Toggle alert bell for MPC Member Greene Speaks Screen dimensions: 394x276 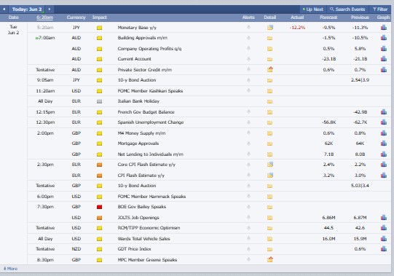point(248,259)
